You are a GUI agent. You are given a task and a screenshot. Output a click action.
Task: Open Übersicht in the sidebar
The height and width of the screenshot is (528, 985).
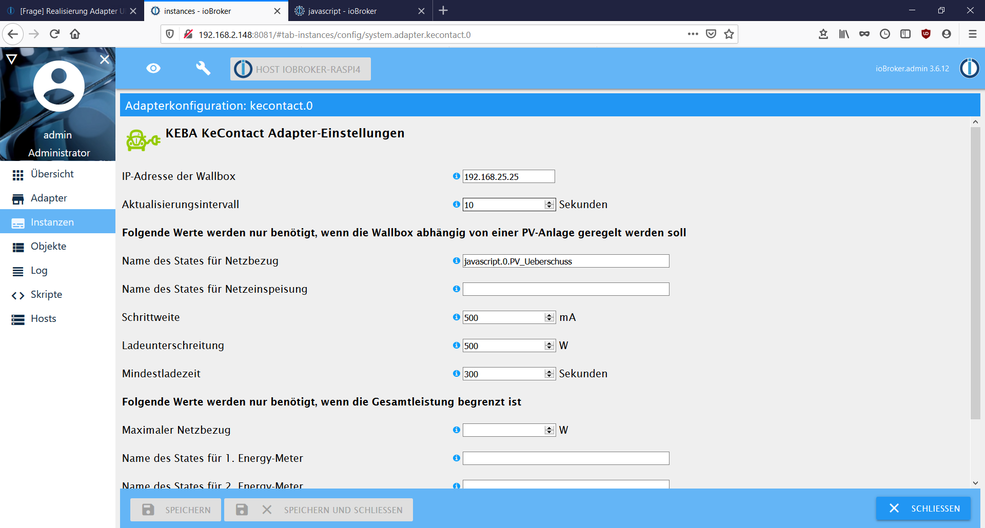click(57, 174)
